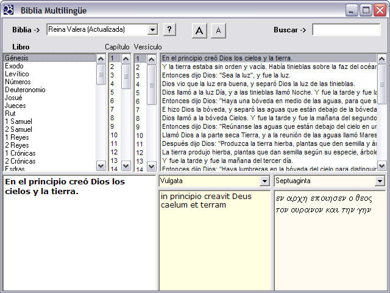
Task: Select chapter 13 in Capítulo list
Action: [114, 161]
